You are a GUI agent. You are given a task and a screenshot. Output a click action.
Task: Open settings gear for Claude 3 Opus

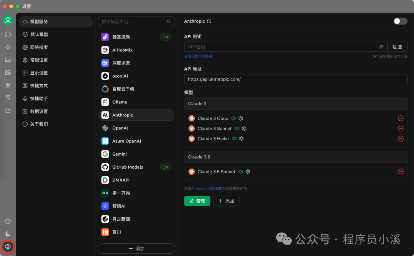coord(240,118)
